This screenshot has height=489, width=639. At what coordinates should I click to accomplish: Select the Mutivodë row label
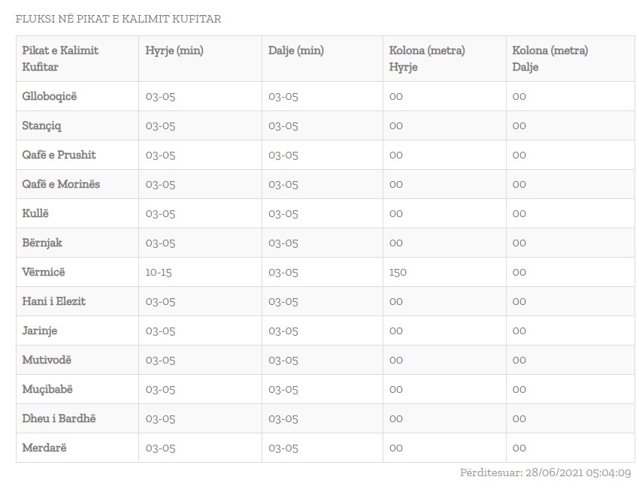pyautogui.click(x=47, y=360)
